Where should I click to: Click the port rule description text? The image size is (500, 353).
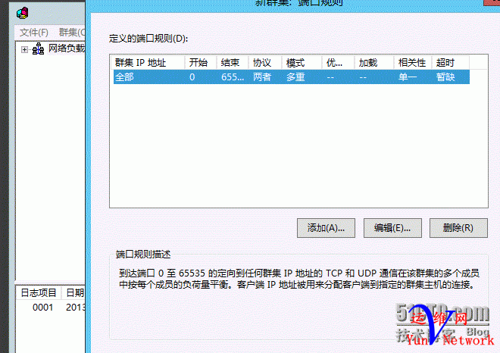pyautogui.click(x=299, y=279)
